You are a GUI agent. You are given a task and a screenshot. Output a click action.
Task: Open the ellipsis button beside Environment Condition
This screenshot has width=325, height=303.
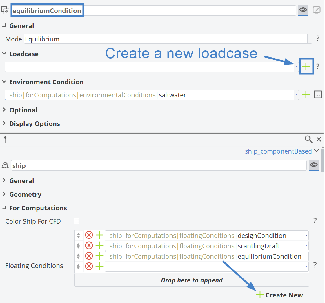click(x=318, y=94)
